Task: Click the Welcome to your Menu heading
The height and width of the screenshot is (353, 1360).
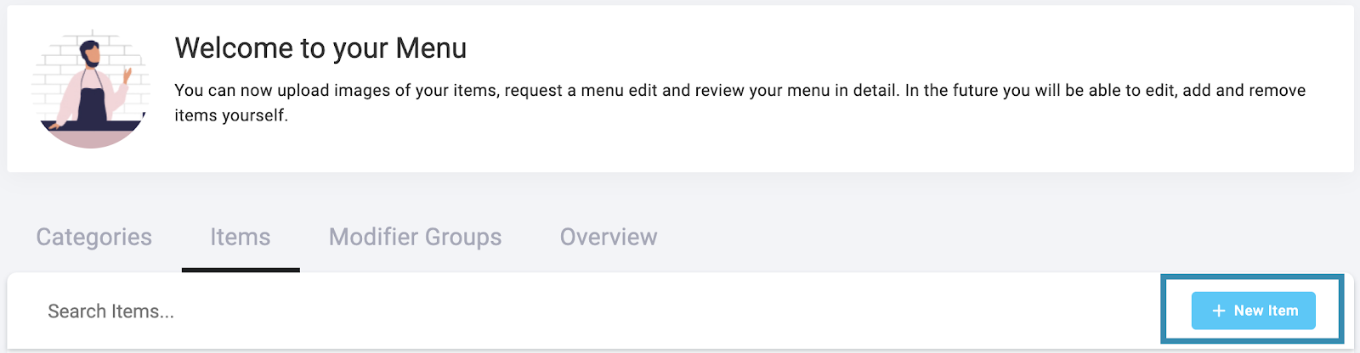Action: (320, 48)
